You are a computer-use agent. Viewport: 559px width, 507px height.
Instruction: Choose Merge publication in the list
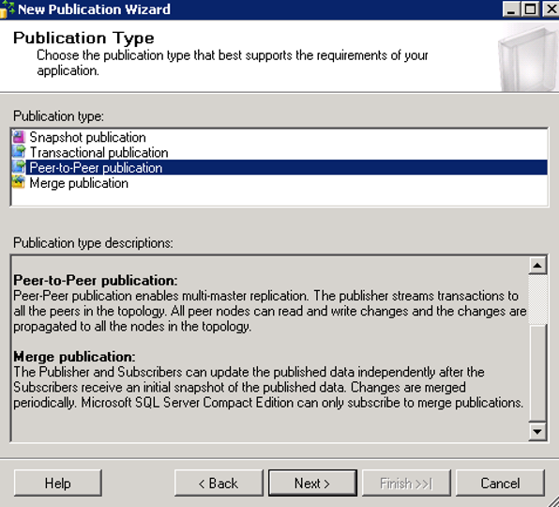click(x=79, y=183)
